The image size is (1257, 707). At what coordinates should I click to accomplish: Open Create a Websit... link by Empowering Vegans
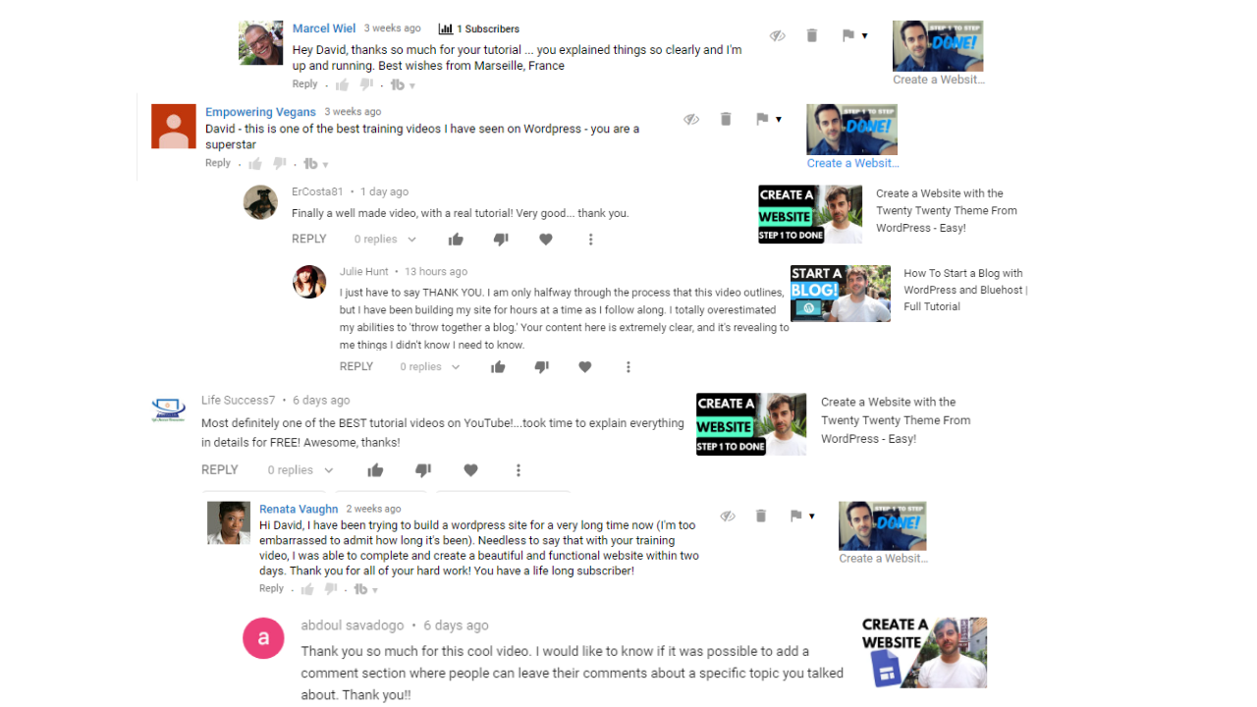pyautogui.click(x=852, y=163)
